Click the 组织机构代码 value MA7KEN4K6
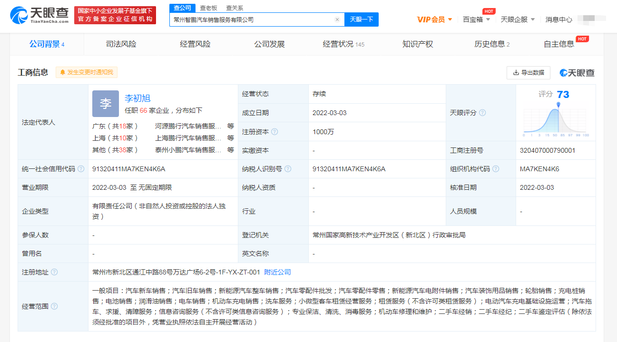Screen dimensions: 617x342 pyautogui.click(x=539, y=169)
